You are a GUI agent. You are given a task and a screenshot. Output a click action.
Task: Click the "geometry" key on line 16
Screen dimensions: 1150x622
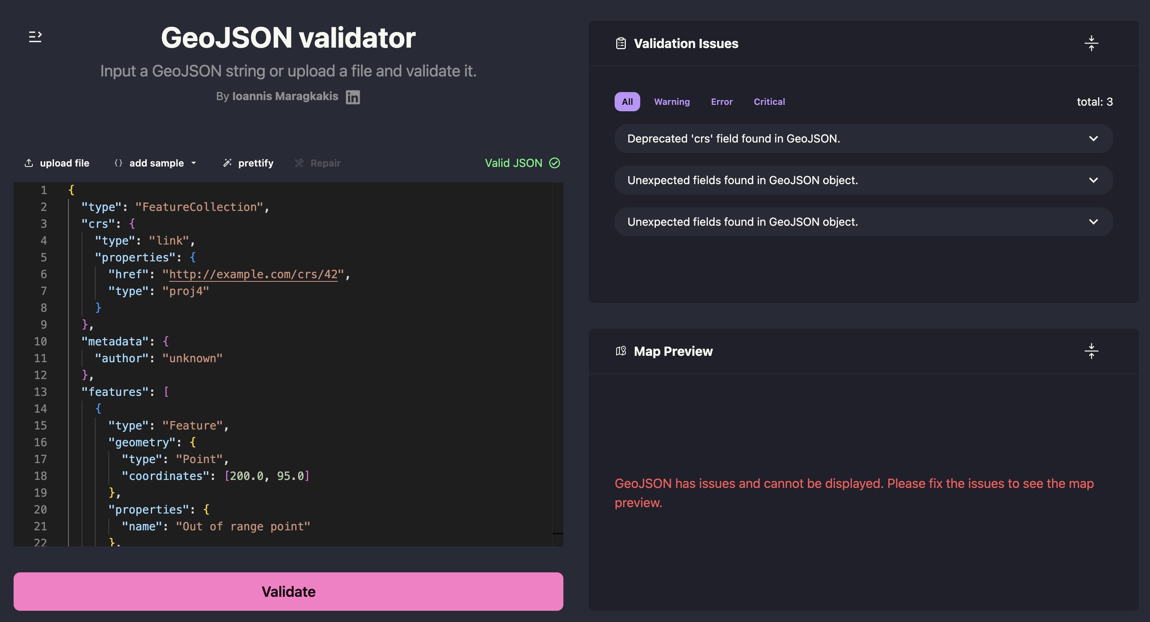(x=142, y=442)
